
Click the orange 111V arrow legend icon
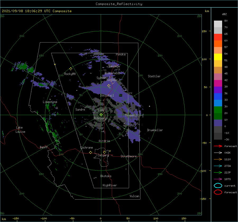218,159
